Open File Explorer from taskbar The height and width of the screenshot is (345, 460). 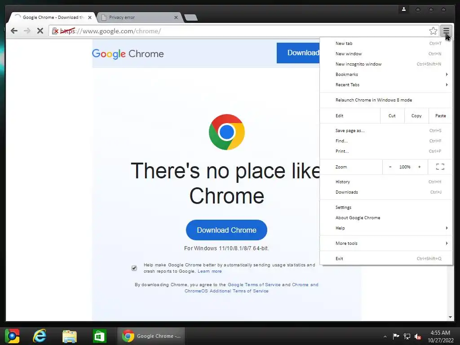click(x=70, y=336)
